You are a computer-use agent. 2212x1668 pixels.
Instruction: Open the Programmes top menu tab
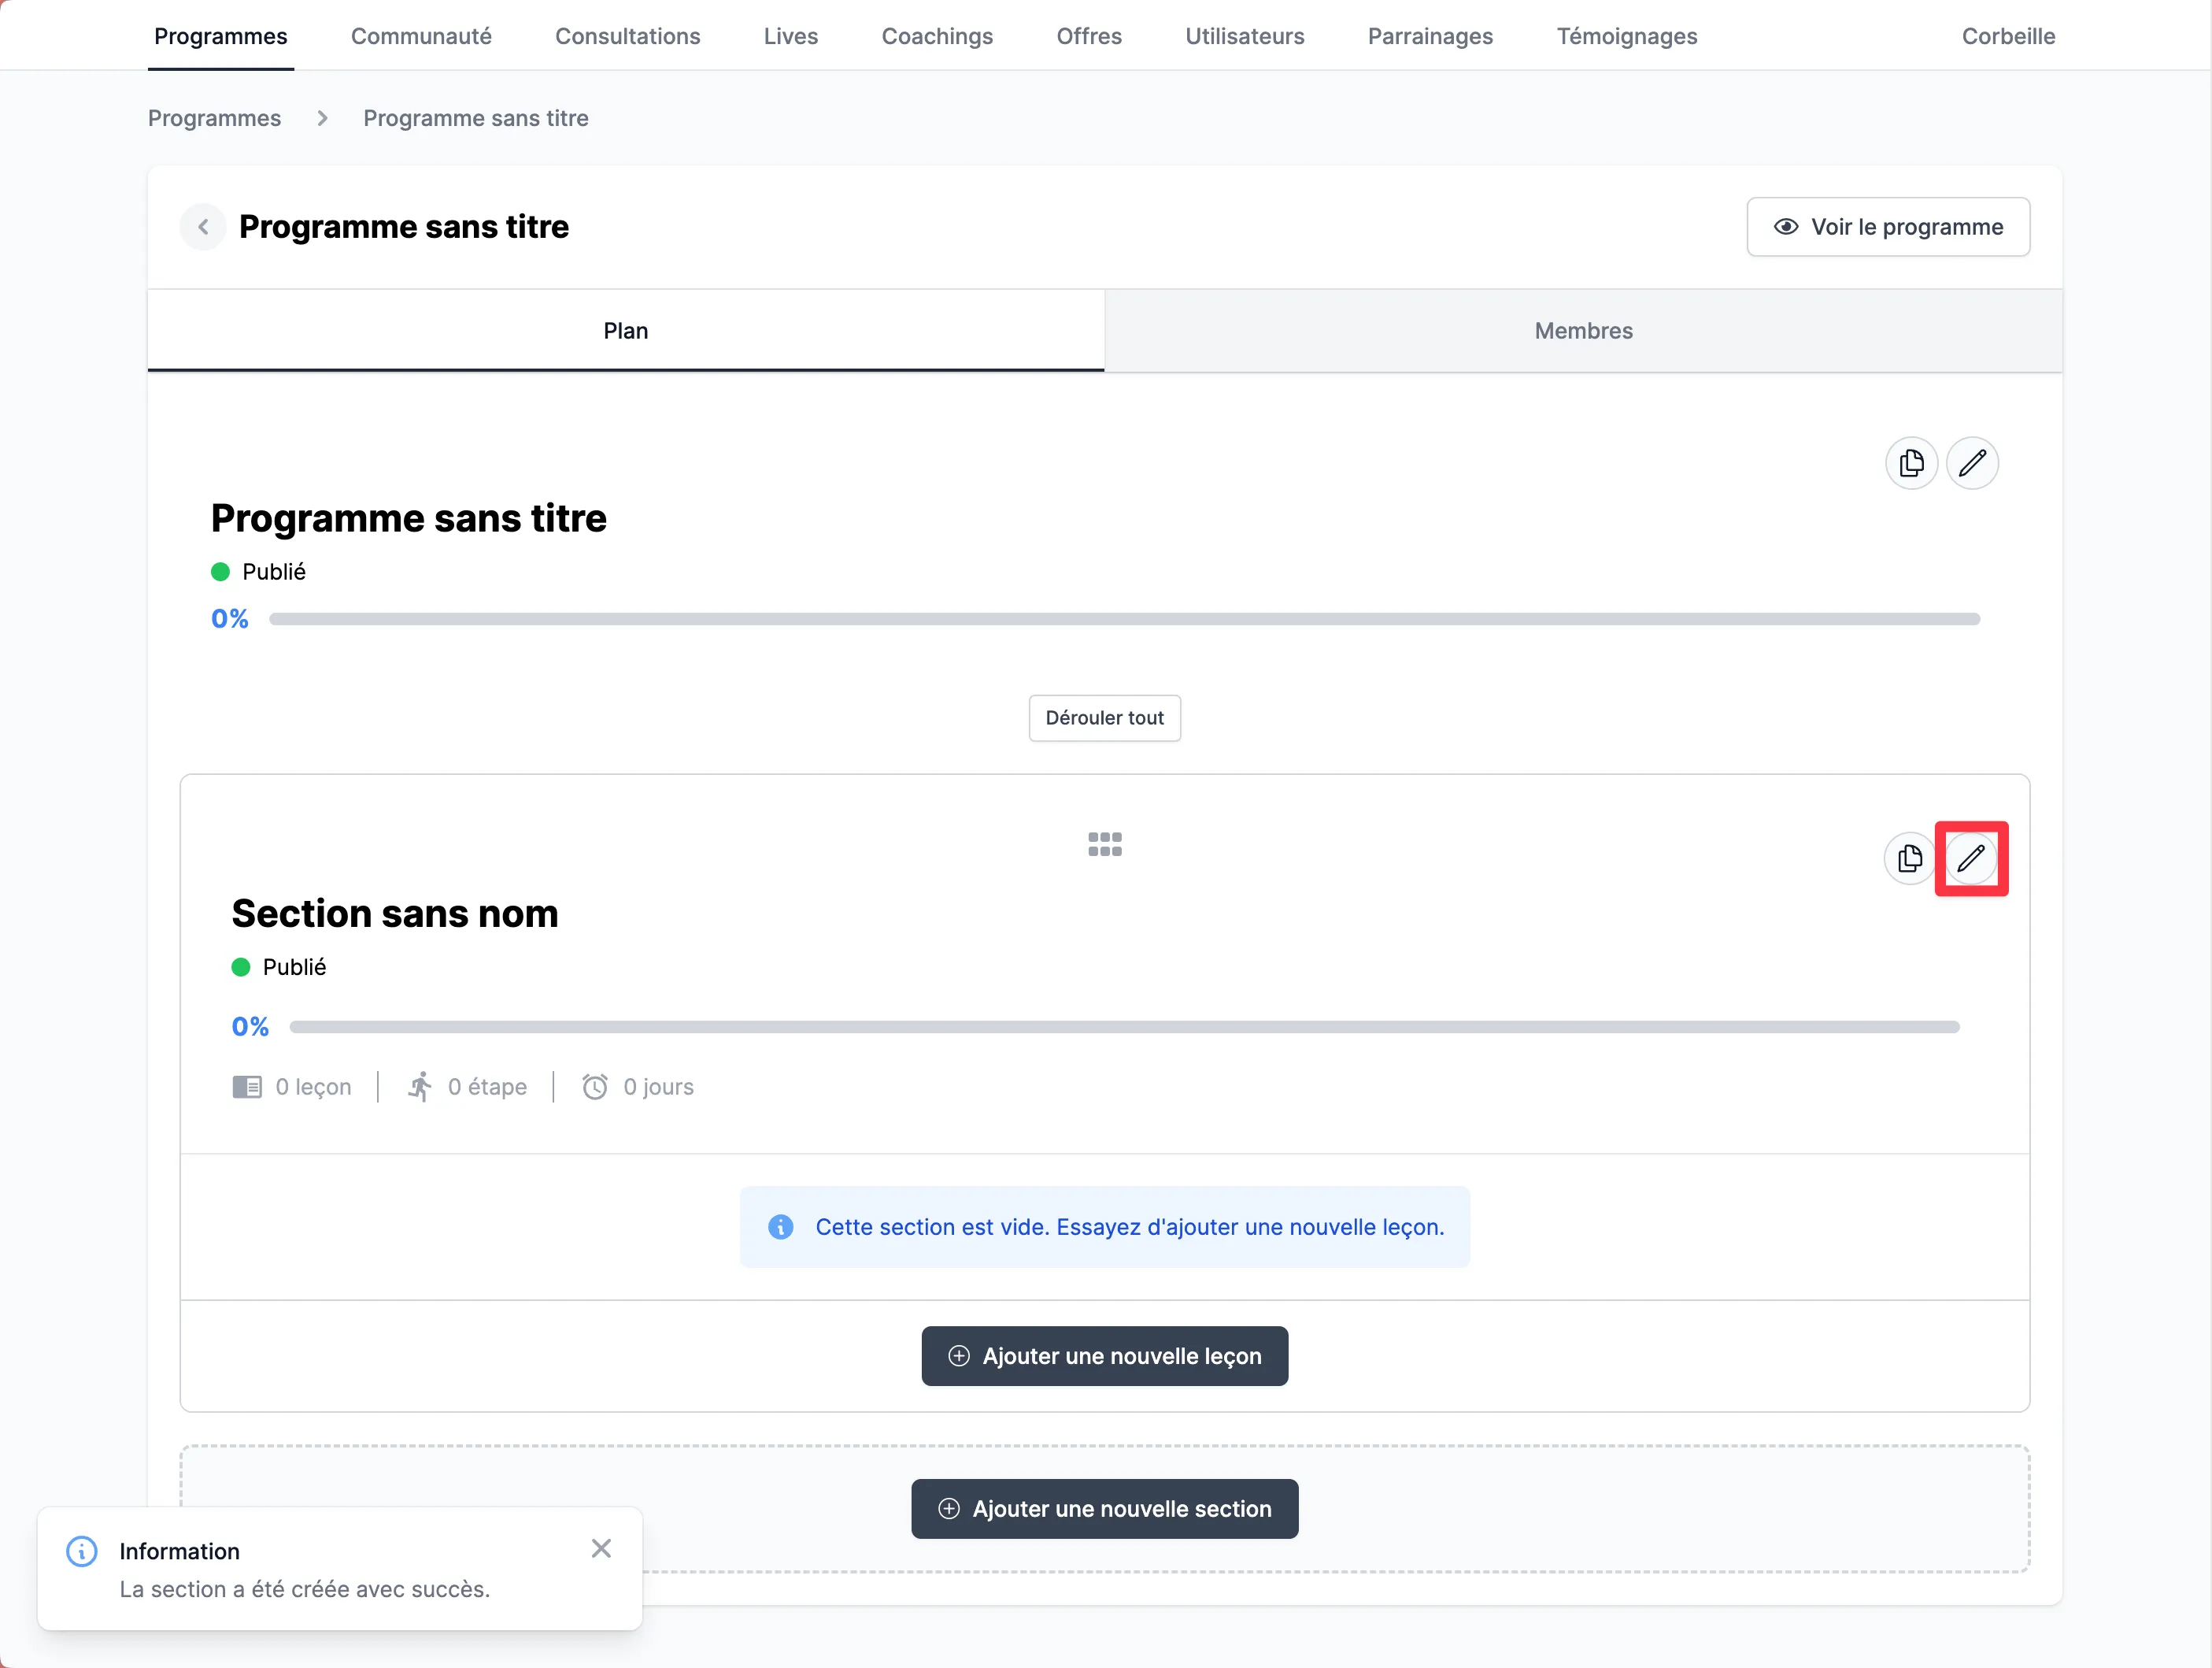coord(221,36)
